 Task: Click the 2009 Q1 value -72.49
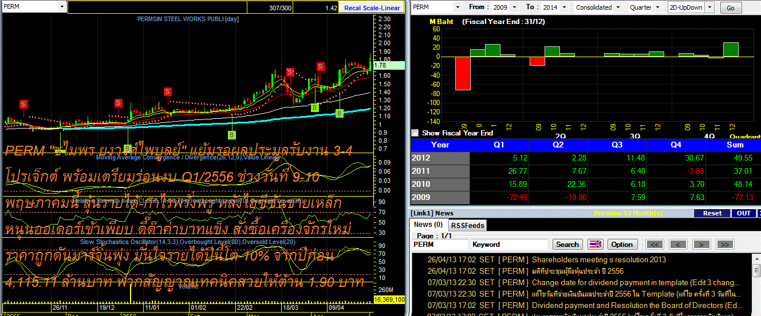pyautogui.click(x=516, y=198)
